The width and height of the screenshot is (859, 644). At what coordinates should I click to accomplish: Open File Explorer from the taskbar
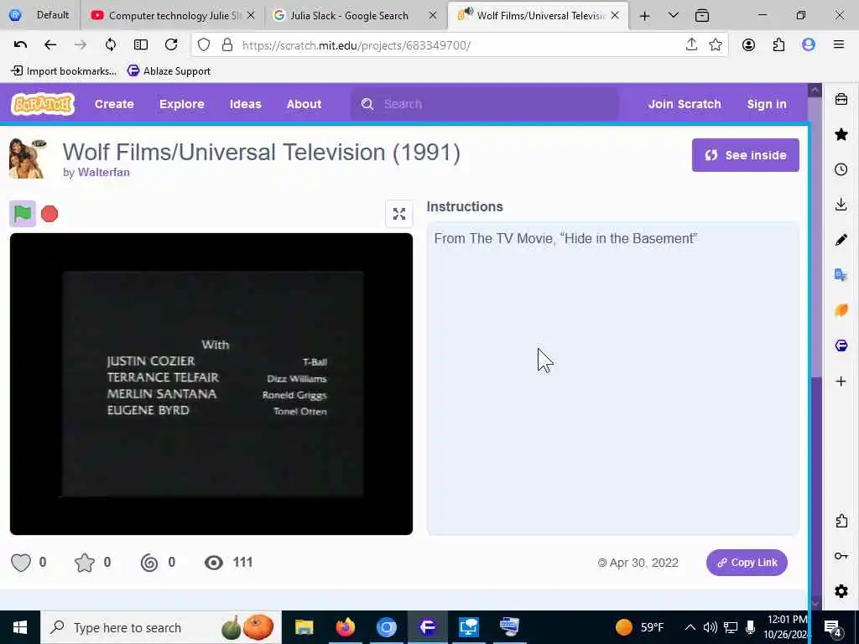point(304,627)
